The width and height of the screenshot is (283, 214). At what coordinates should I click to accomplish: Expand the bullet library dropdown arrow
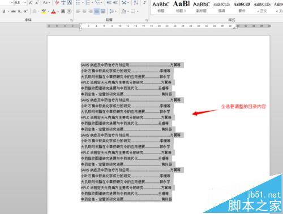[x=83, y=3]
